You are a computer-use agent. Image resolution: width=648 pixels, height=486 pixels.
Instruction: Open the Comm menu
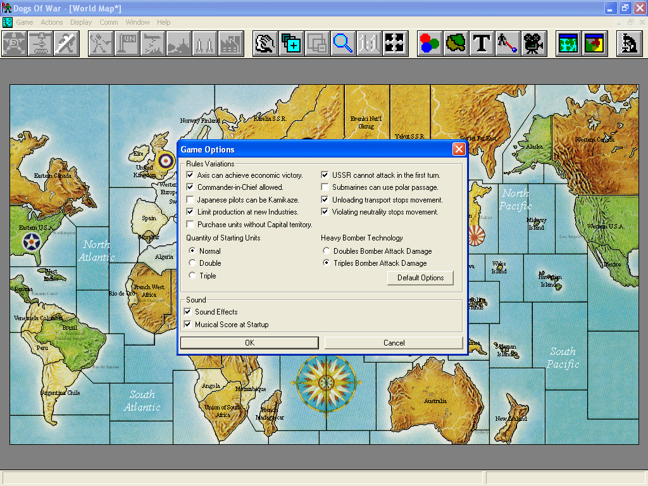(x=109, y=22)
